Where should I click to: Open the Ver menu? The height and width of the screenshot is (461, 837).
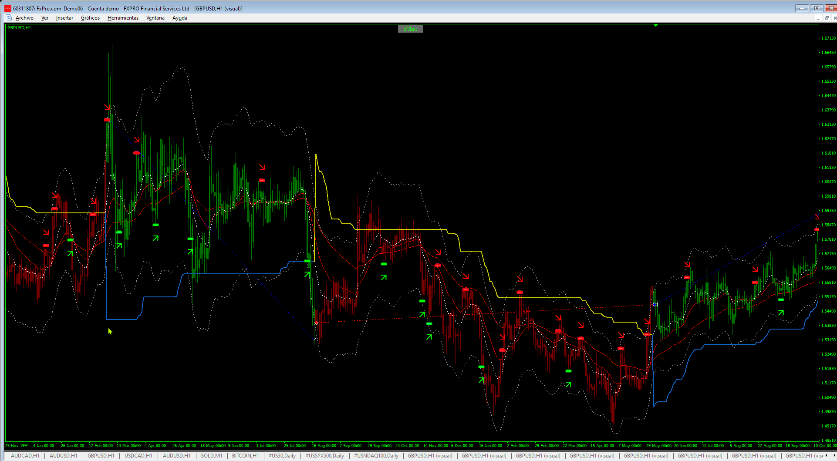pyautogui.click(x=45, y=18)
